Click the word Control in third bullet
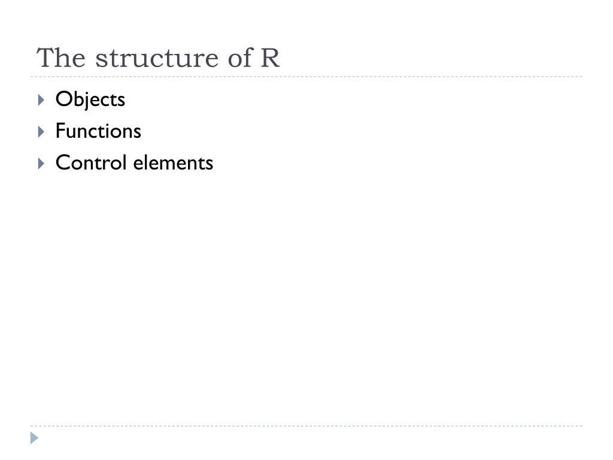 tap(91, 162)
